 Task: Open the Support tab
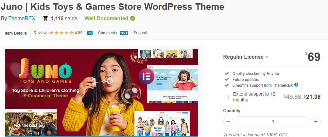coord(140,33)
